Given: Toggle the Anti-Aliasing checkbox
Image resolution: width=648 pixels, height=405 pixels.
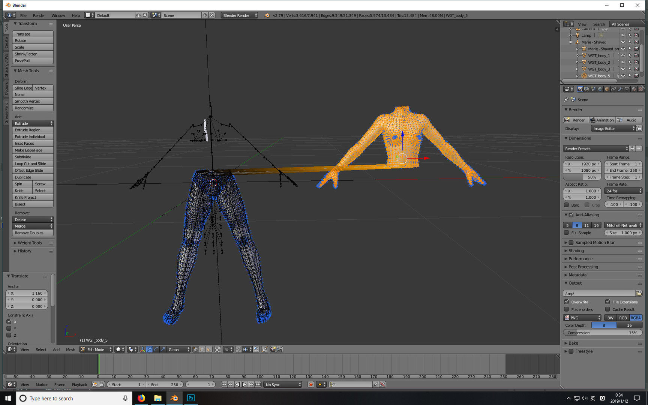Looking at the screenshot, I should tap(571, 215).
